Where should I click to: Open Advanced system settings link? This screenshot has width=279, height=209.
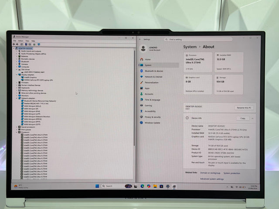click(212, 179)
